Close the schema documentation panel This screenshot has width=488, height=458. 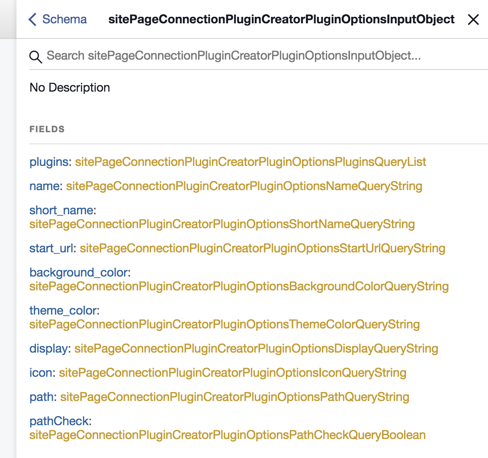[x=473, y=19]
